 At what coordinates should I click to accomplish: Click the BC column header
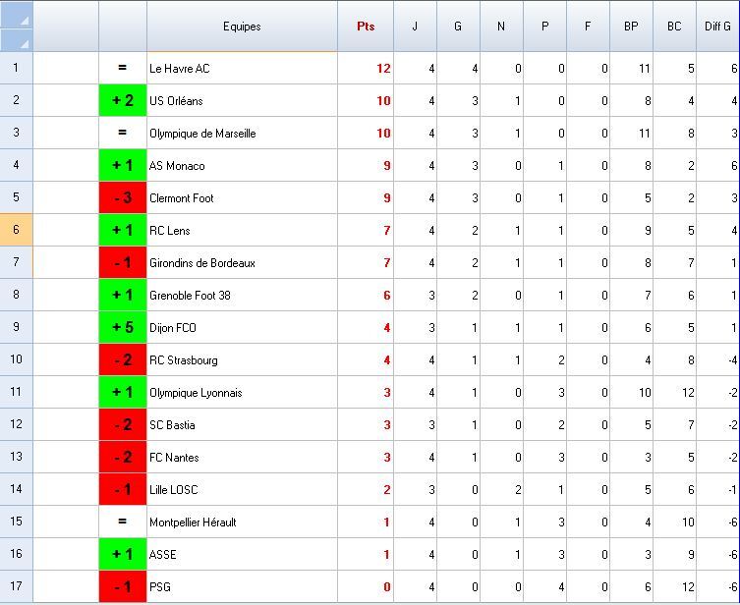(674, 27)
